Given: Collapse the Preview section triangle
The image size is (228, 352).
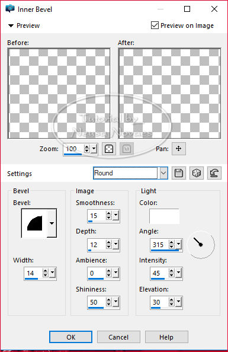Looking at the screenshot, I should point(11,25).
